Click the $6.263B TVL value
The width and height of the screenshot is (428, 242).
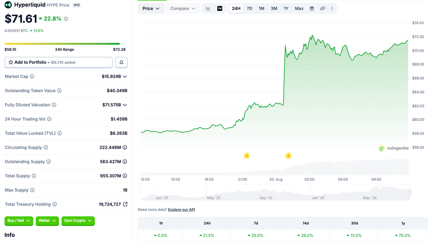point(119,133)
